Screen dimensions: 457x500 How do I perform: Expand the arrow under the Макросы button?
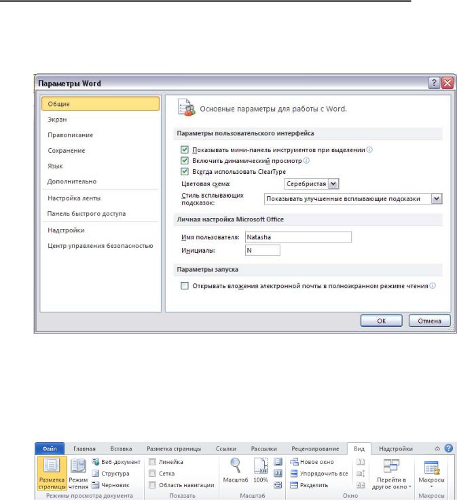pyautogui.click(x=431, y=486)
